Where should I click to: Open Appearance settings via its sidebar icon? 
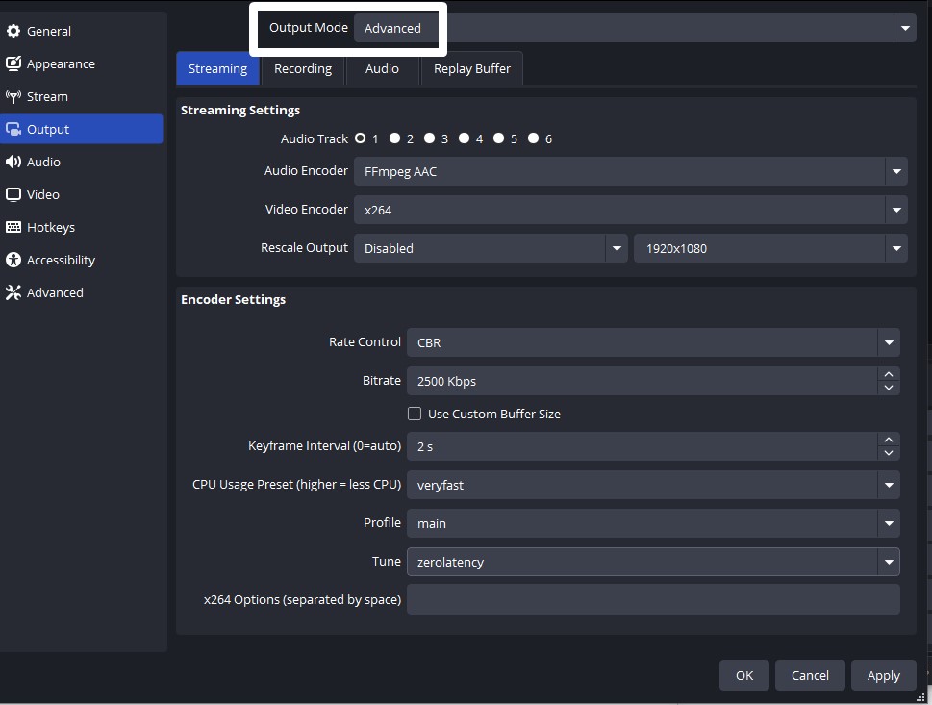(x=13, y=63)
